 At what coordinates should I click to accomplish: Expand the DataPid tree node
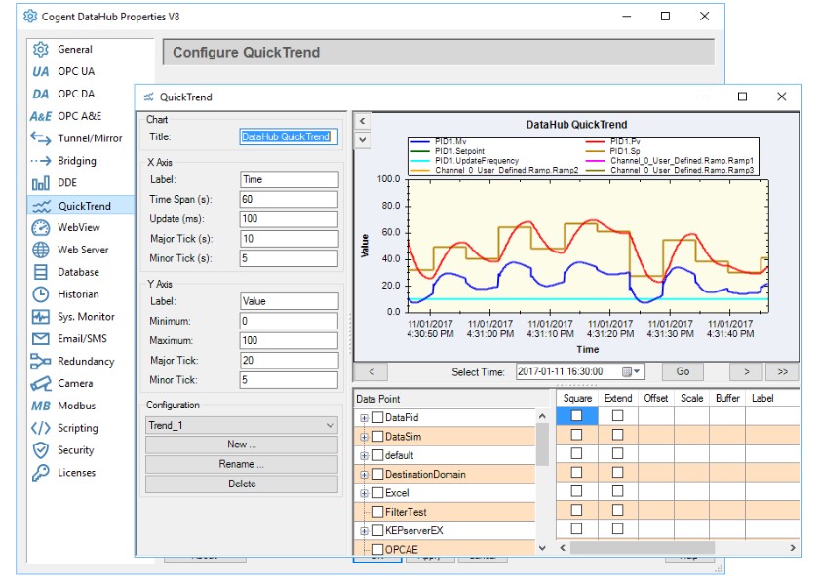(364, 418)
